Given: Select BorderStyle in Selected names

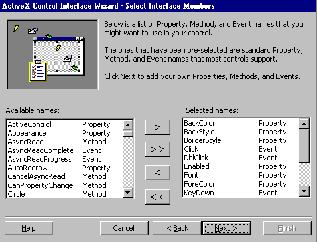Looking at the screenshot, I should [241, 140].
